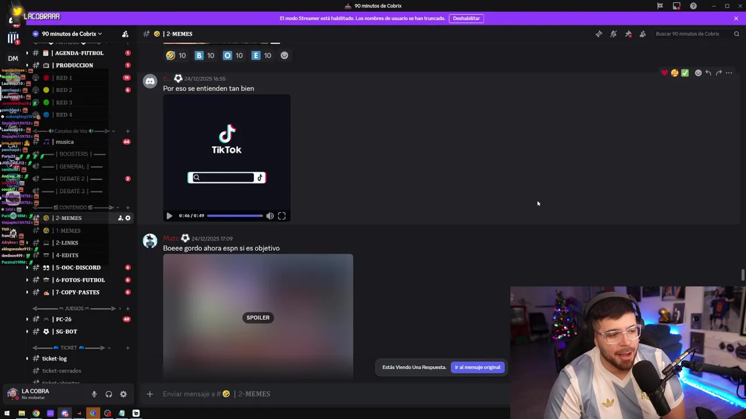Seek on TikTok video progress bar
Viewport: 746px width, 419px height.
(235, 216)
